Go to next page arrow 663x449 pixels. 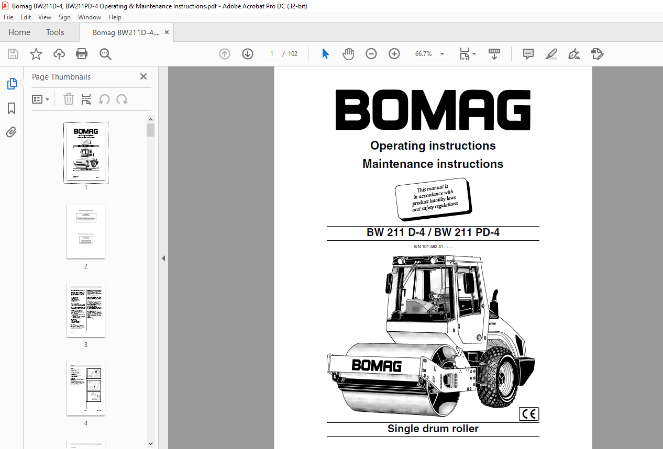248,54
